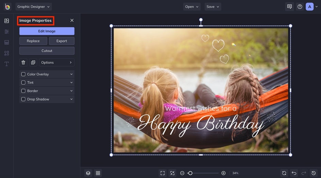Click the refresh/reset loop icon
Screen dimensions: 321x178
284,173
